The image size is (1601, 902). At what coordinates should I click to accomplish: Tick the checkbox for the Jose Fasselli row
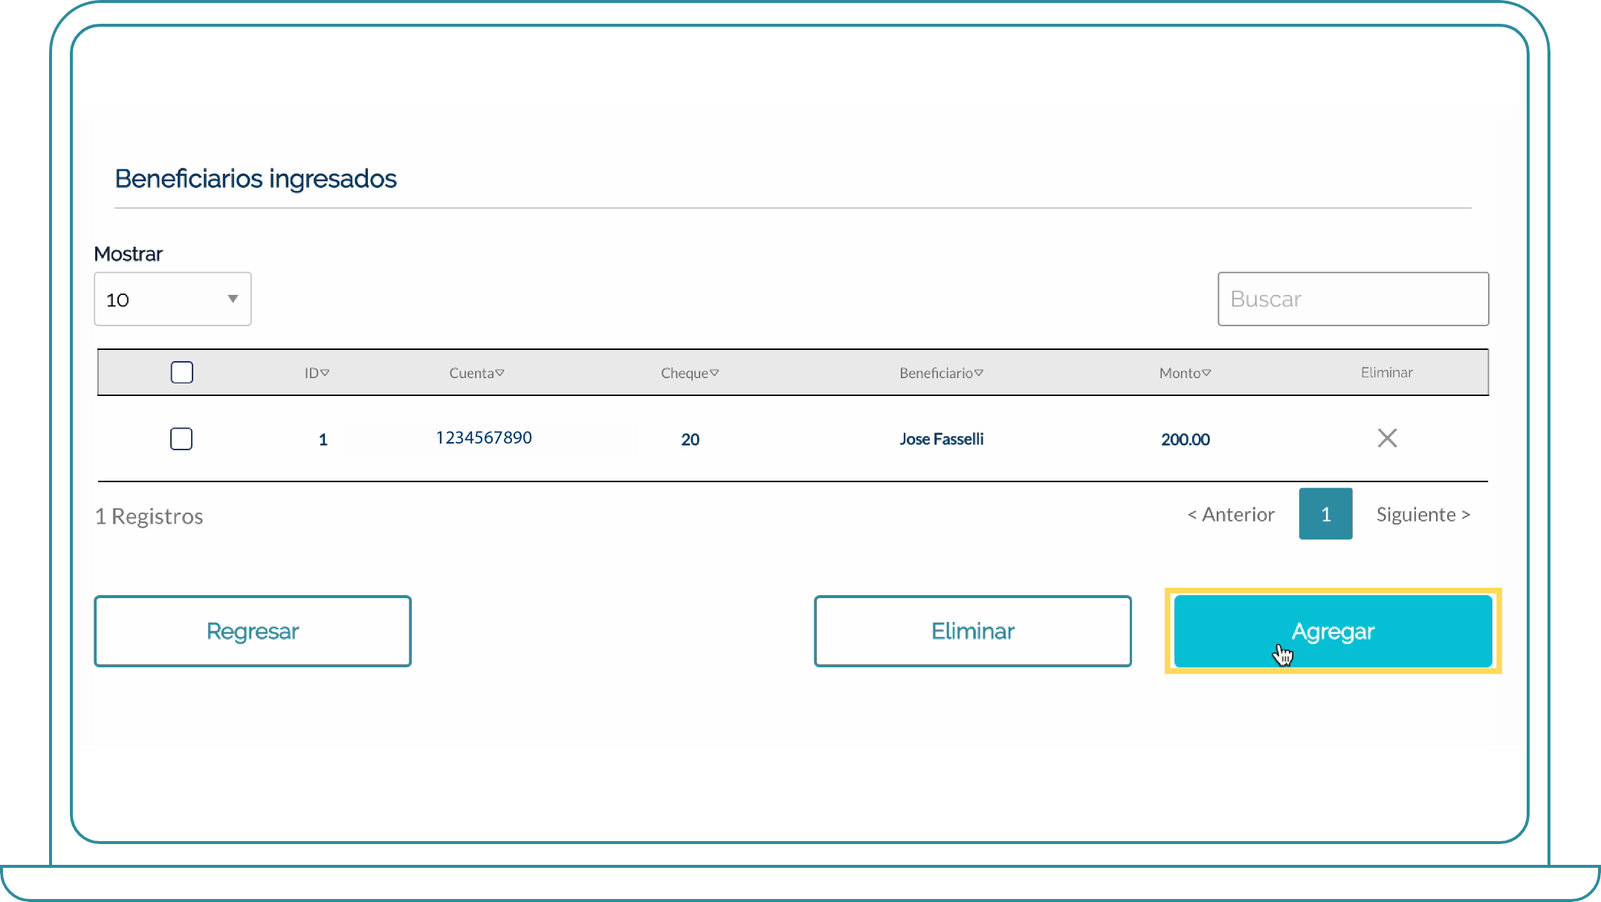pyautogui.click(x=181, y=438)
